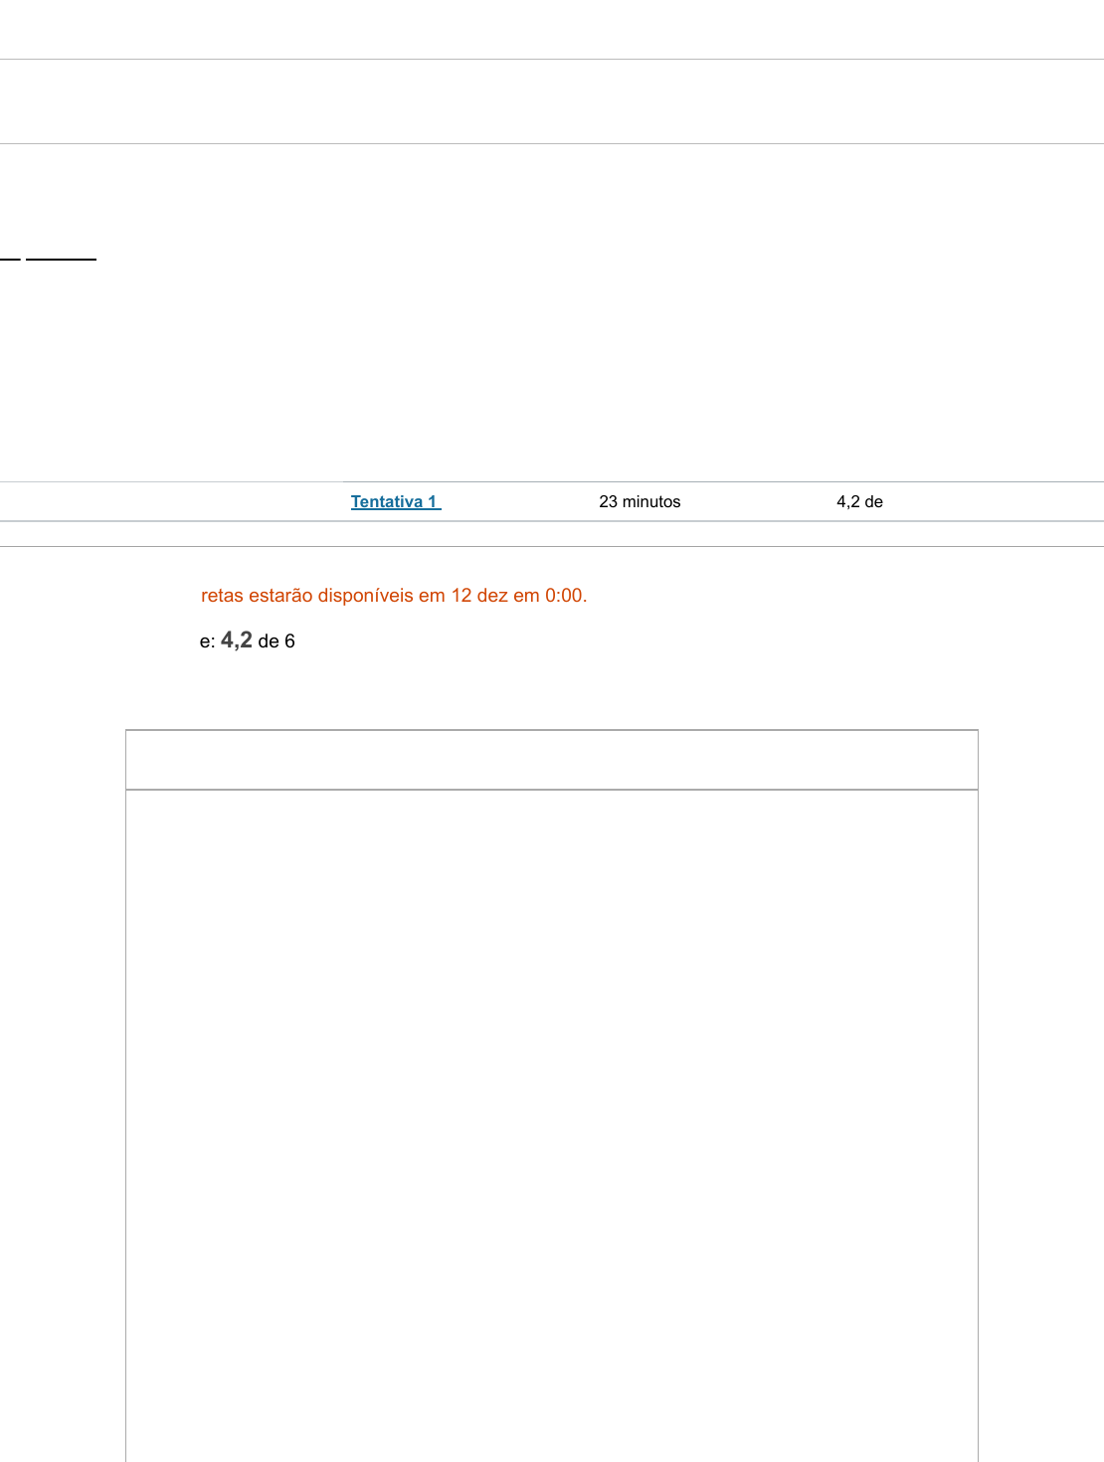Click the blank strip above the first divider

[551, 29]
